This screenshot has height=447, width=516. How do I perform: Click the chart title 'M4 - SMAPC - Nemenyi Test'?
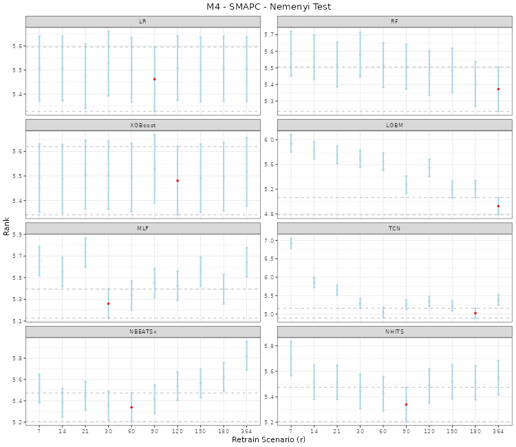coord(268,7)
